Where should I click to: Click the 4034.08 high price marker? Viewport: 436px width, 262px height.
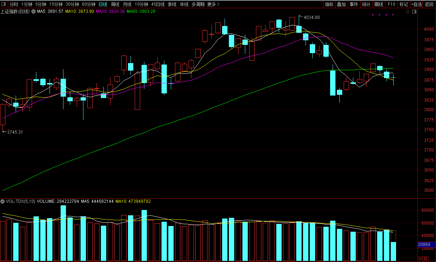click(x=311, y=17)
